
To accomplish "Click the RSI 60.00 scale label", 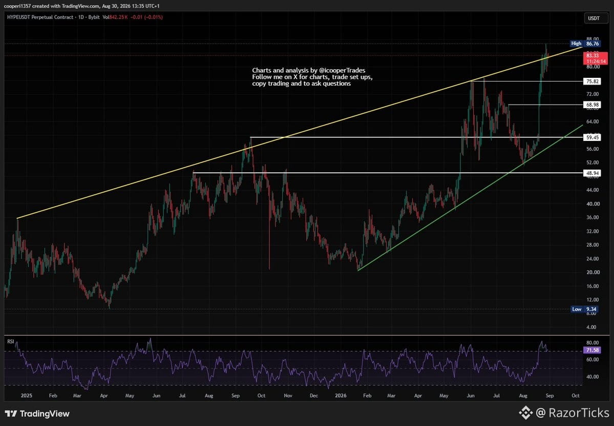I will 593,359.
